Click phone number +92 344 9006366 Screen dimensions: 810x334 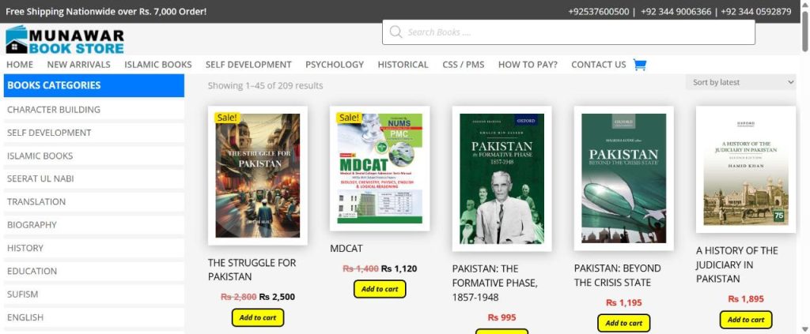[x=676, y=11]
